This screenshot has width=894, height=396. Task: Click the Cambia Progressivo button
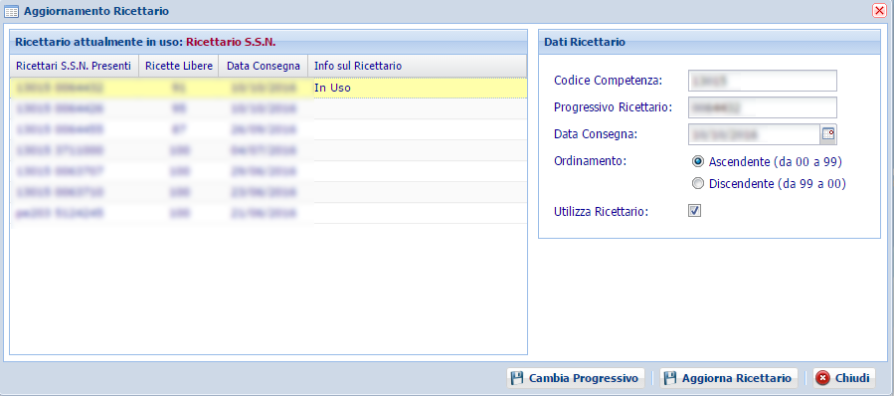[576, 378]
